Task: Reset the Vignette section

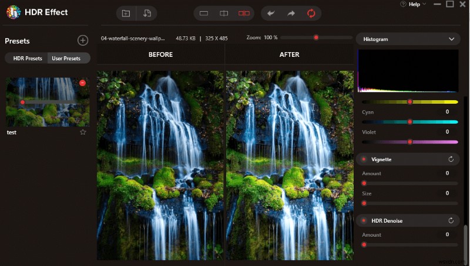Action: tap(451, 159)
